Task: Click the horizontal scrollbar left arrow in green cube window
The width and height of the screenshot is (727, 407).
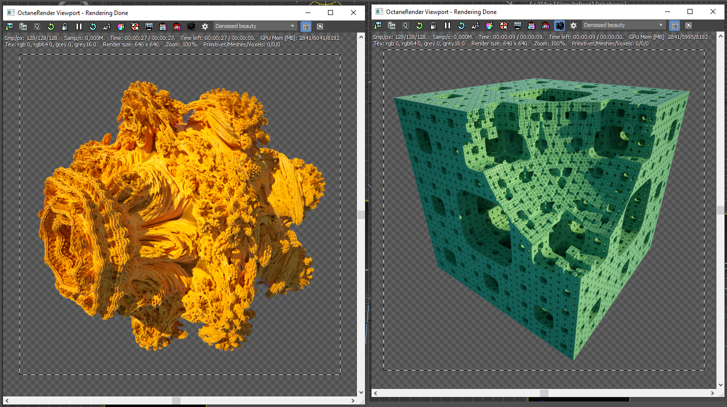Action: coord(375,393)
